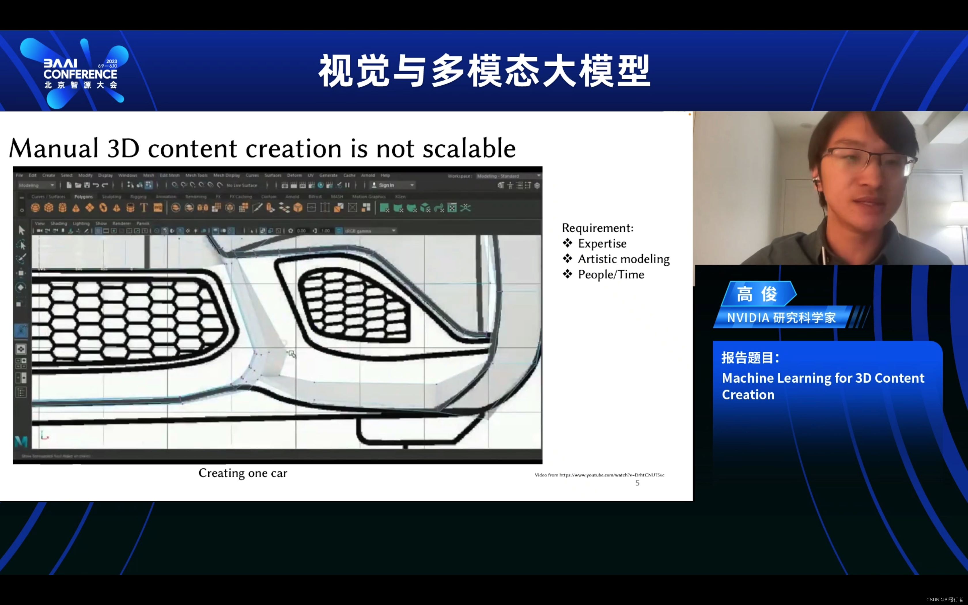Click the Open Scene folder icon
Screen dimensions: 968x605
point(78,185)
